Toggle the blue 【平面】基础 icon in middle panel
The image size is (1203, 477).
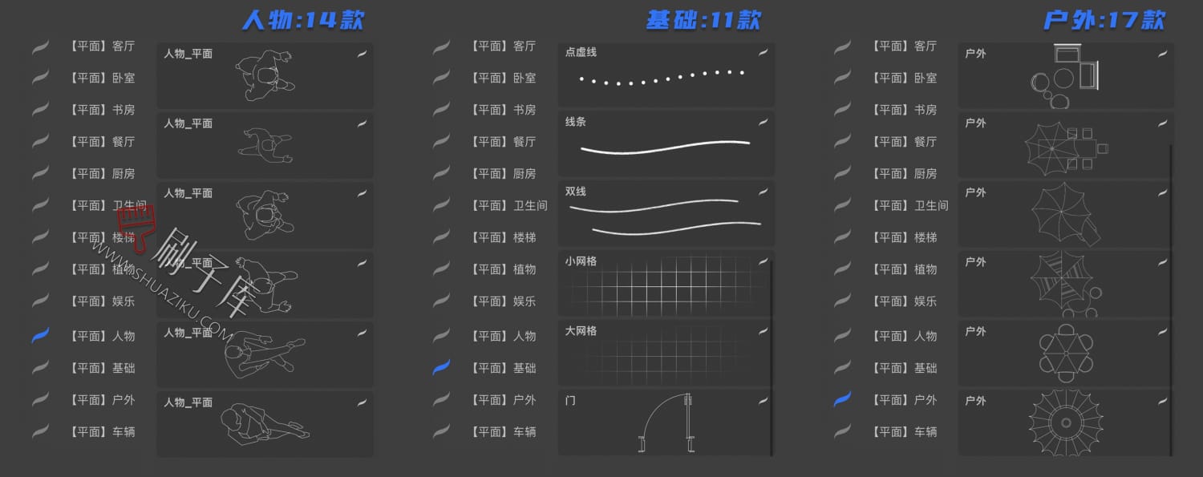click(x=440, y=368)
